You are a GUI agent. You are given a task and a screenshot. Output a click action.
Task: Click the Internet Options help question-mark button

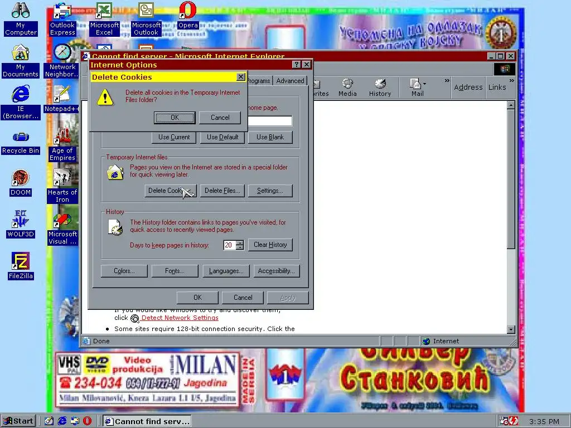[x=297, y=65]
